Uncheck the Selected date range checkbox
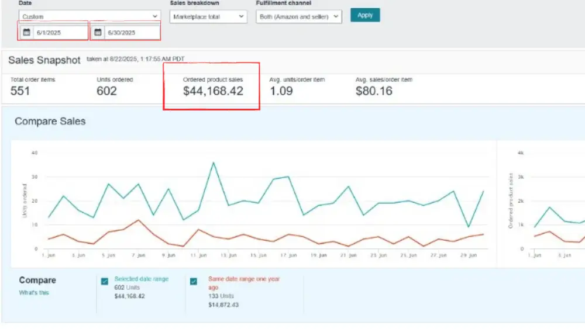Viewport: 585px width, 329px height. tap(105, 282)
